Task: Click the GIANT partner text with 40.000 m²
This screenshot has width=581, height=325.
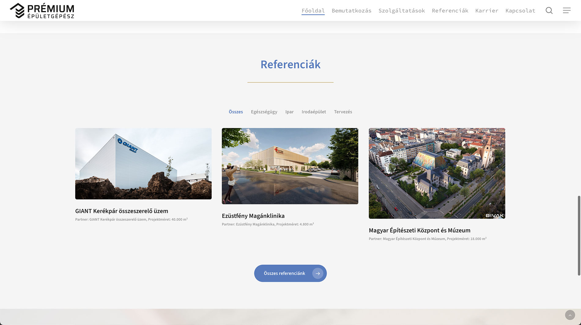Action: click(131, 219)
